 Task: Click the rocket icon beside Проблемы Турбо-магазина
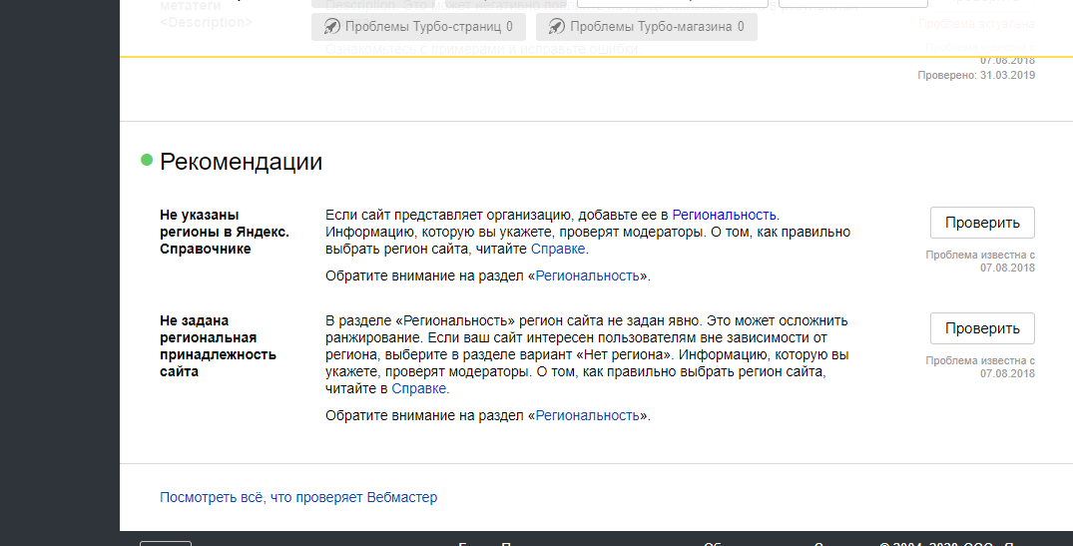coord(557,27)
